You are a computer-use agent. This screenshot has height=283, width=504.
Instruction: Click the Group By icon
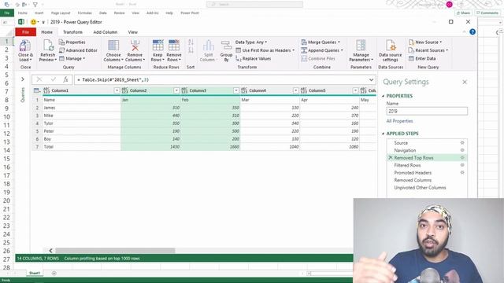pyautogui.click(x=226, y=46)
